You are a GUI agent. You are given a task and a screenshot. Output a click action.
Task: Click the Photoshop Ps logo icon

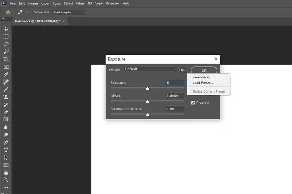coord(4,3)
